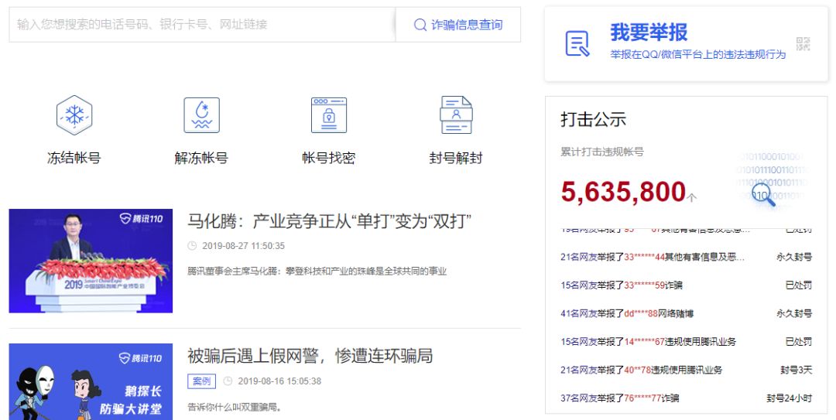Click the 我要举报 document-pen icon
Image resolution: width=836 pixels, height=420 pixels.
click(x=577, y=44)
